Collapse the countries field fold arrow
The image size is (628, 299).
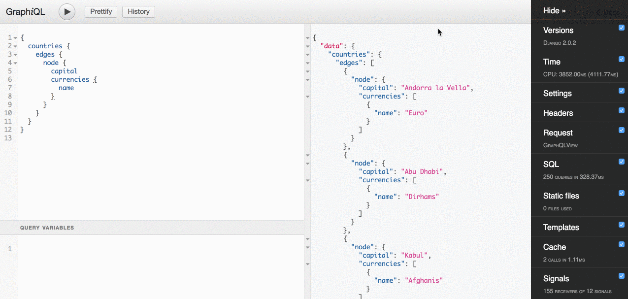pyautogui.click(x=15, y=46)
